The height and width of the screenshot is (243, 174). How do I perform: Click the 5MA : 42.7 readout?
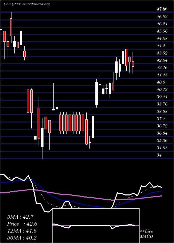(x=20, y=217)
